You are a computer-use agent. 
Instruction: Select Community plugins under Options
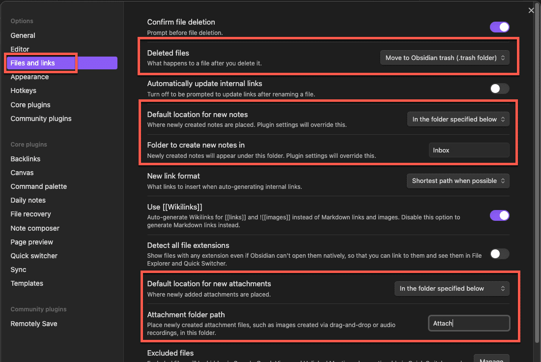pos(41,119)
